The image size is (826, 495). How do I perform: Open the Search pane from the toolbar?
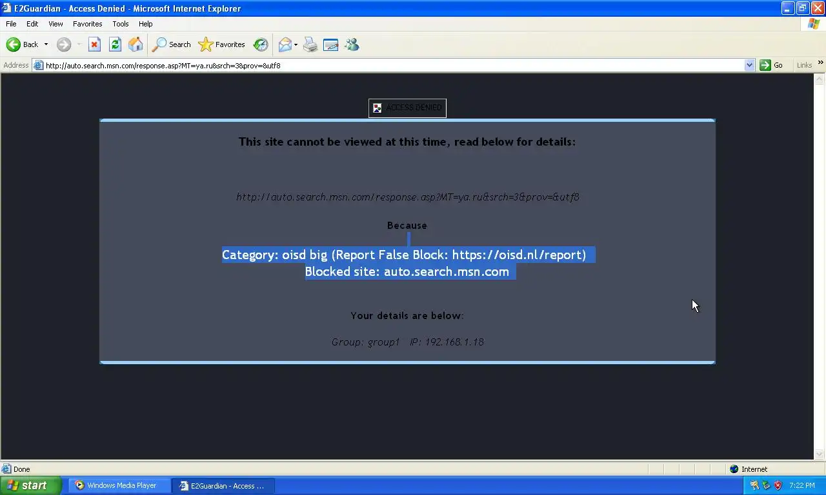coord(171,44)
